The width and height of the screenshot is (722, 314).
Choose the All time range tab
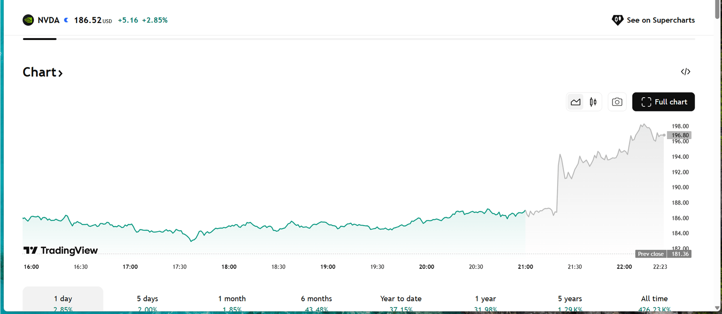coord(654,299)
